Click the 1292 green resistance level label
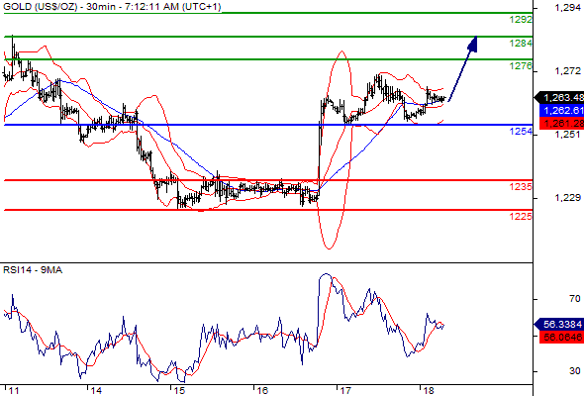584x396 pixels. pyautogui.click(x=521, y=20)
